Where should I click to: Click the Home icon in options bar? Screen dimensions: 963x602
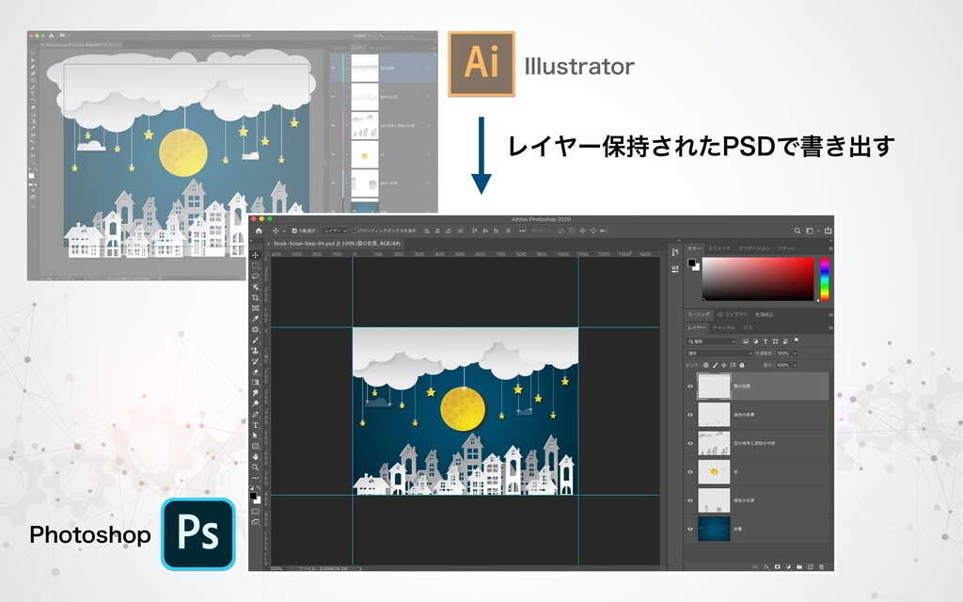coord(259,231)
